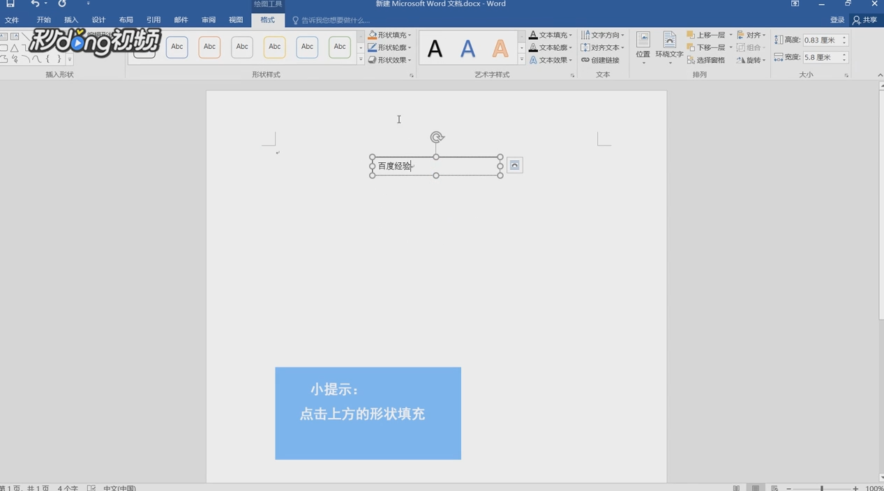Click zoom in plus button
Screen dimensions: 884x491
(x=855, y=488)
